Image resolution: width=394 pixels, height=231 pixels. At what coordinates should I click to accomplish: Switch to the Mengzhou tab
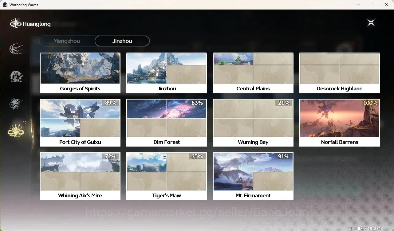coord(67,41)
